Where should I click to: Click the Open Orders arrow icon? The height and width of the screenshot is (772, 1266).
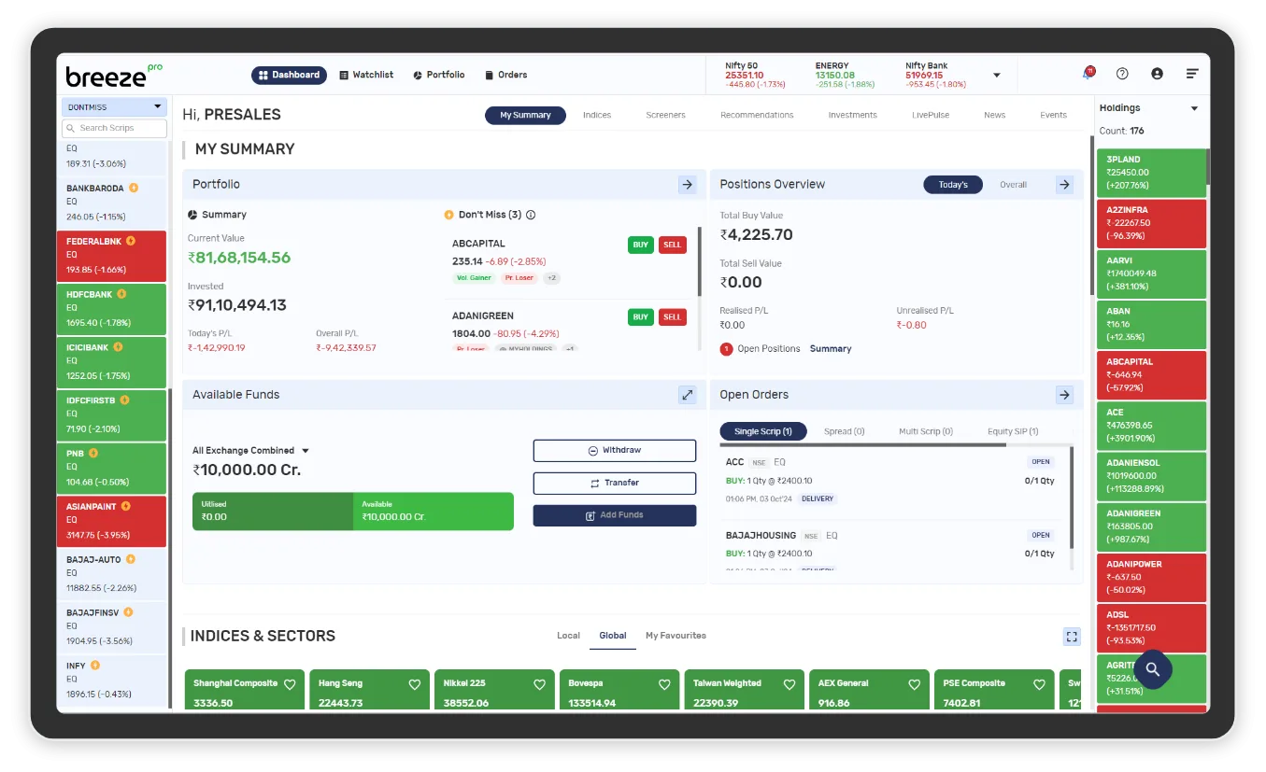click(1064, 395)
